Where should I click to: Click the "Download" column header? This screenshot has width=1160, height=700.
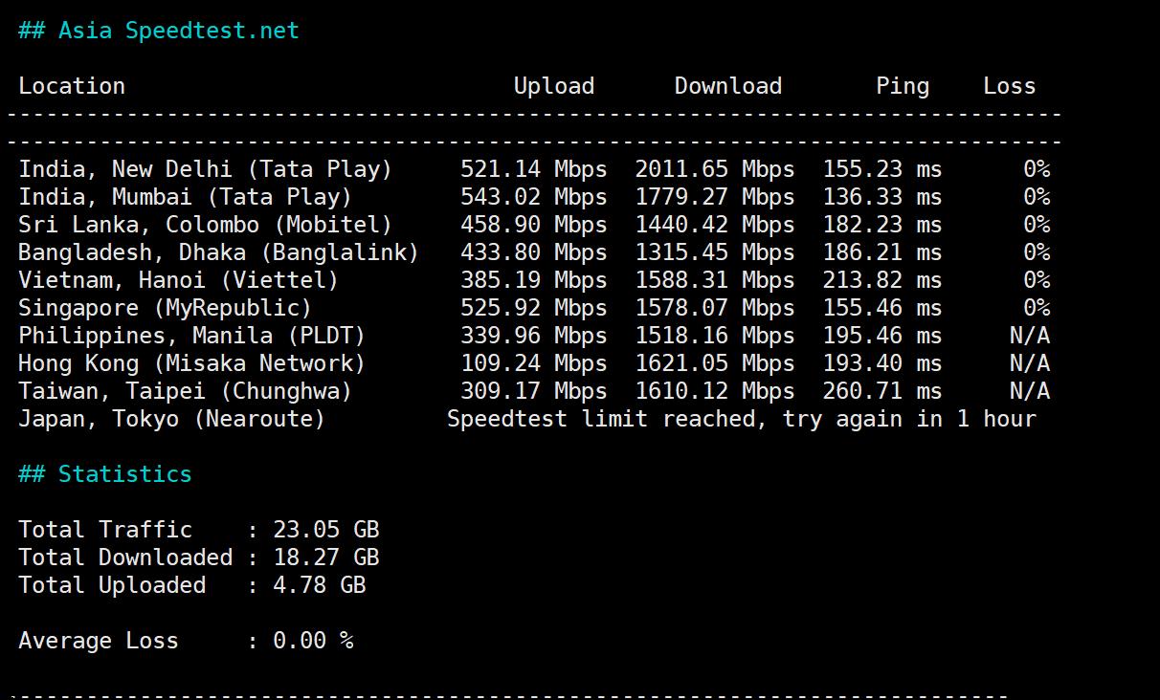point(727,86)
